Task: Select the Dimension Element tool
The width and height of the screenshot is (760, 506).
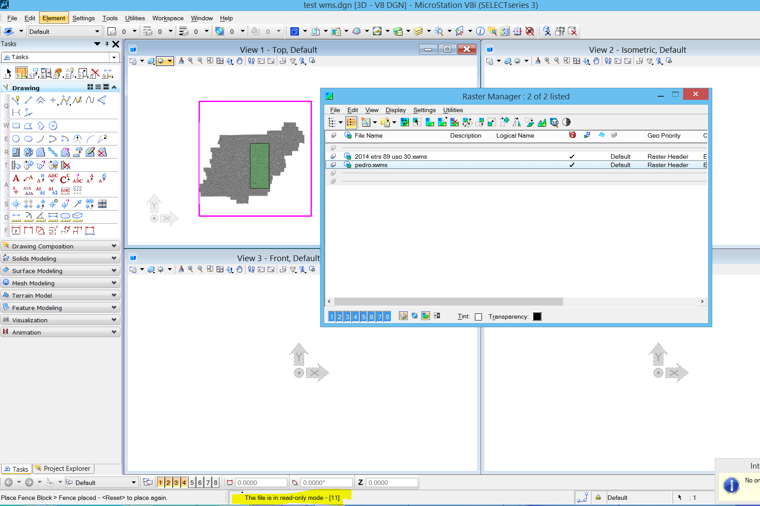Action: 16,230
